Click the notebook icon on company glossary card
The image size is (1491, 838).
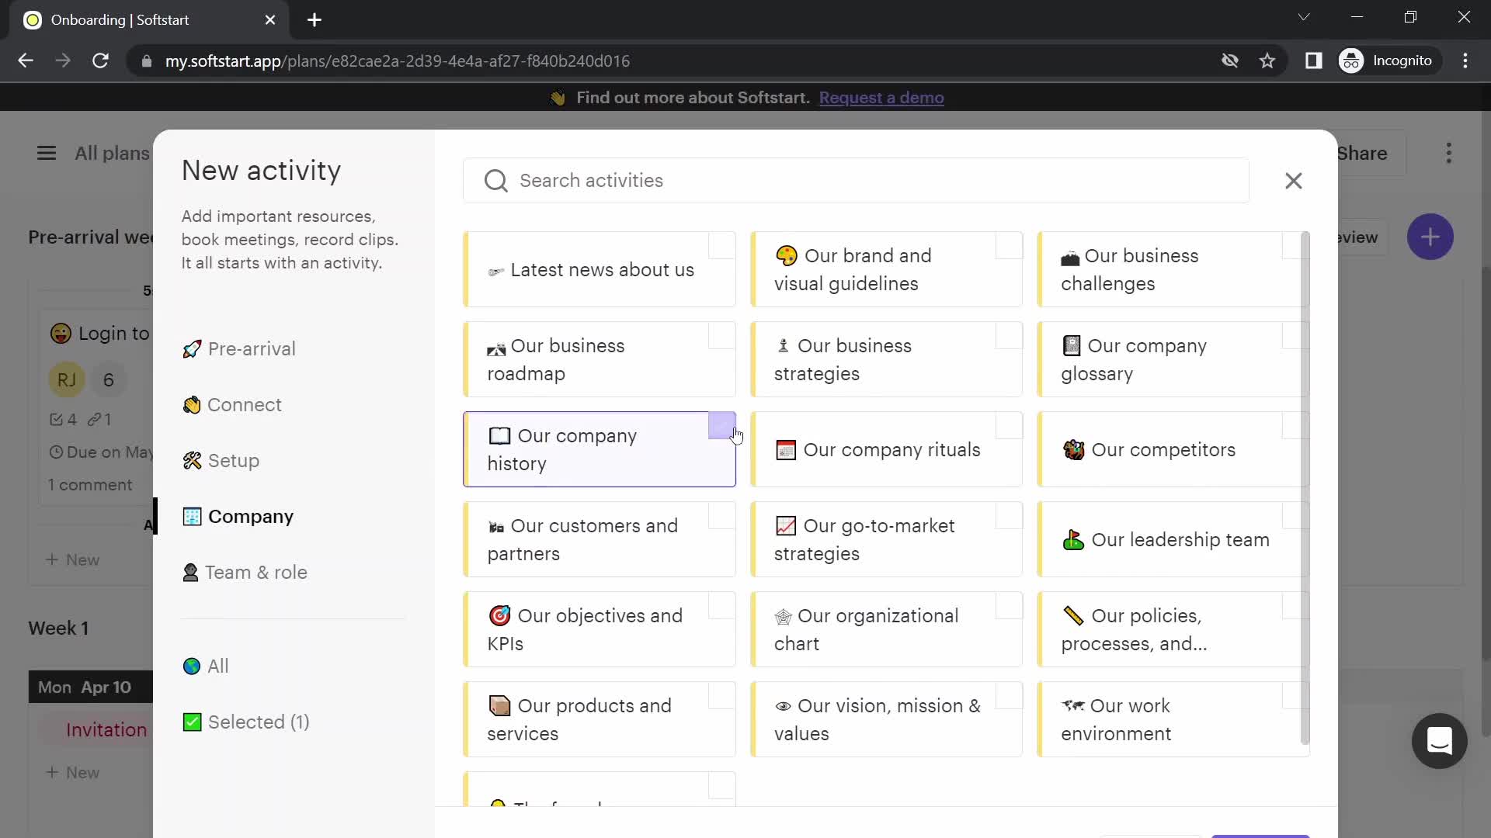[1072, 345]
